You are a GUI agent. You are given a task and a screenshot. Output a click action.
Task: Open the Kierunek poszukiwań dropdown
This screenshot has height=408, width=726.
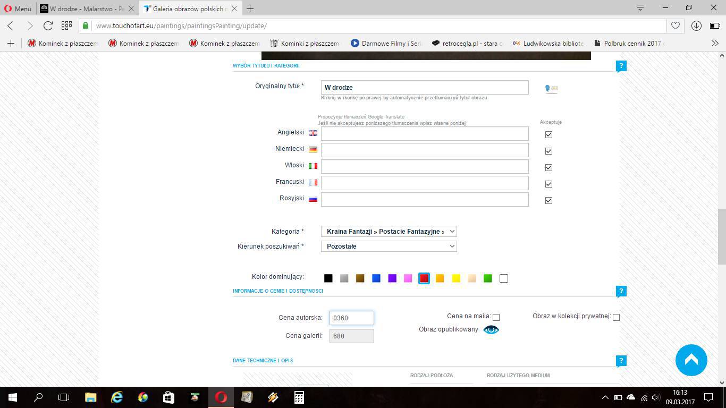(x=389, y=246)
